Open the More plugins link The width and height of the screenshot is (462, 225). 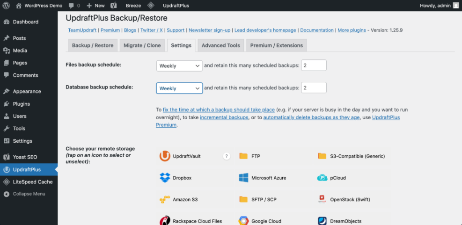click(352, 30)
